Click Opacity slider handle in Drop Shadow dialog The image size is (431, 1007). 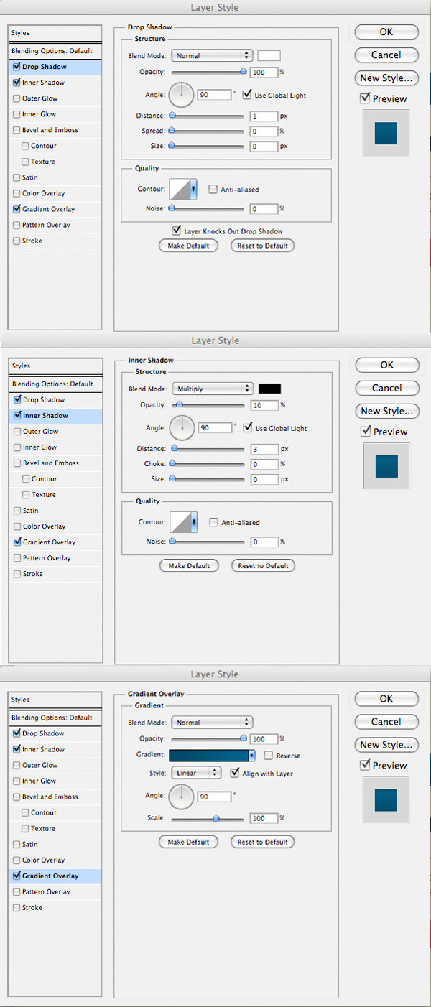point(243,71)
